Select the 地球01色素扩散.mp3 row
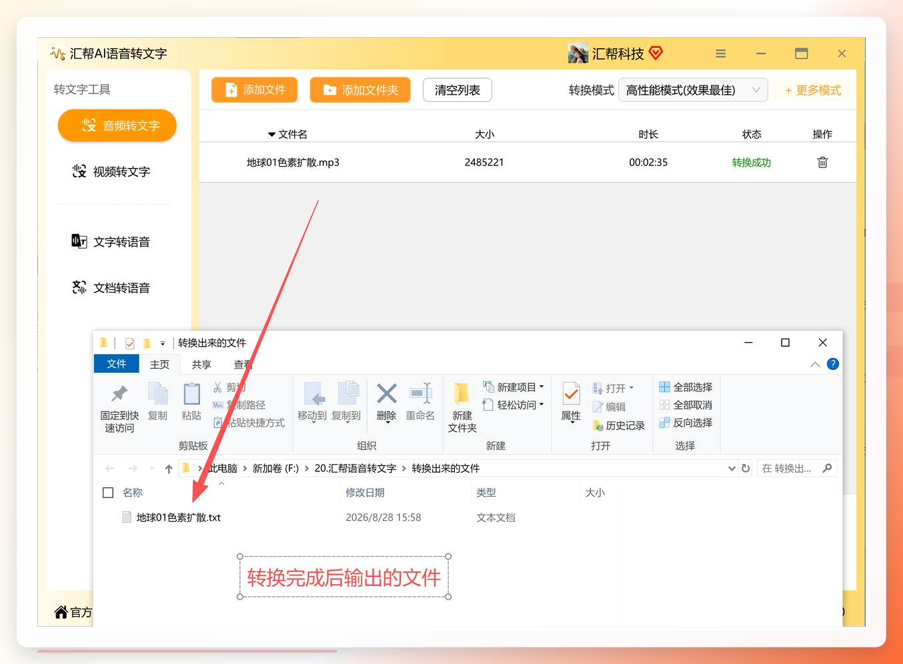The height and width of the screenshot is (664, 903). 527,162
